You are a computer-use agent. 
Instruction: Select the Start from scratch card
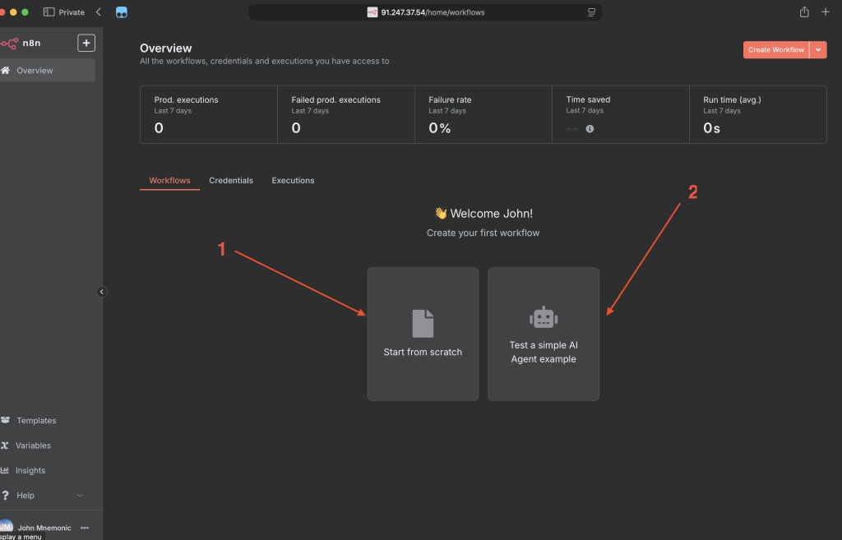(x=423, y=334)
